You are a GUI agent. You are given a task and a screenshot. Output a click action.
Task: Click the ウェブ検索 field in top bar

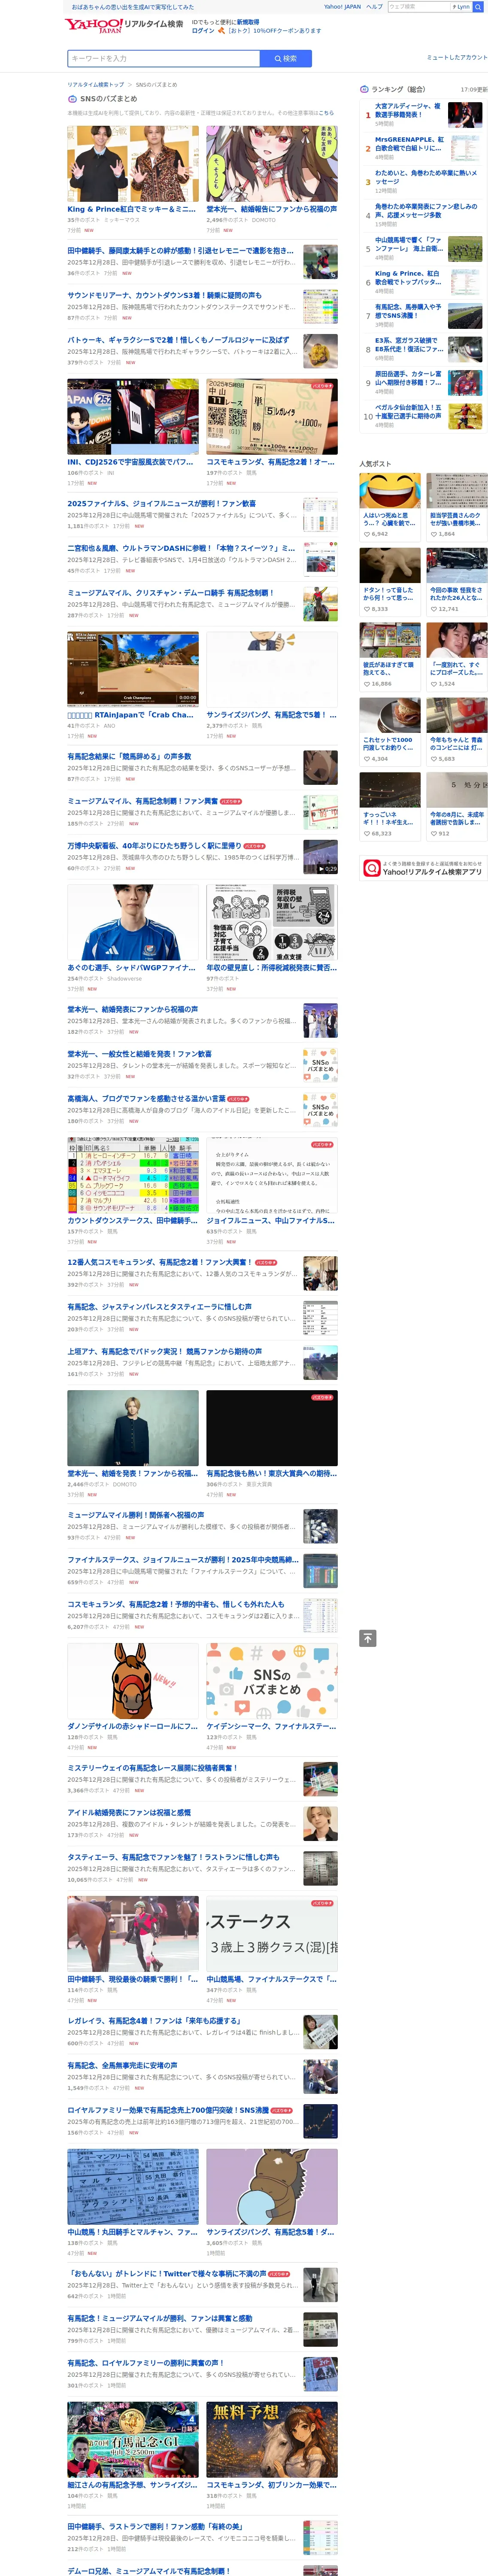pos(419,7)
